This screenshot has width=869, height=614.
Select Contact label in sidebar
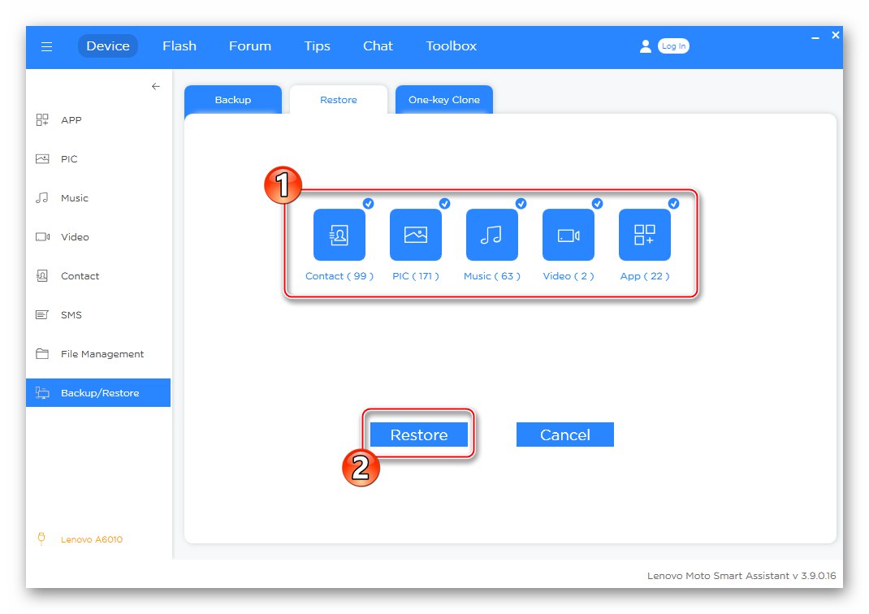pyautogui.click(x=80, y=275)
